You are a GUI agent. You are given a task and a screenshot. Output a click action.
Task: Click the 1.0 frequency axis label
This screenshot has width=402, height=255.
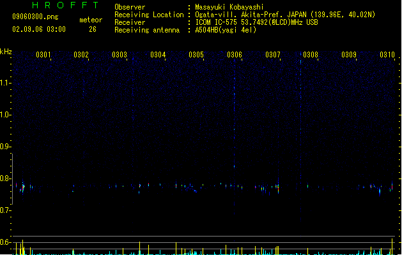point(5,115)
